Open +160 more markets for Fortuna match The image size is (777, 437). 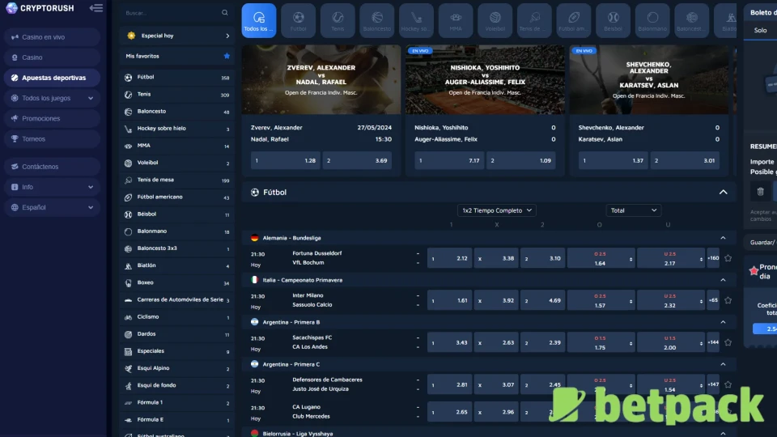[713, 258]
